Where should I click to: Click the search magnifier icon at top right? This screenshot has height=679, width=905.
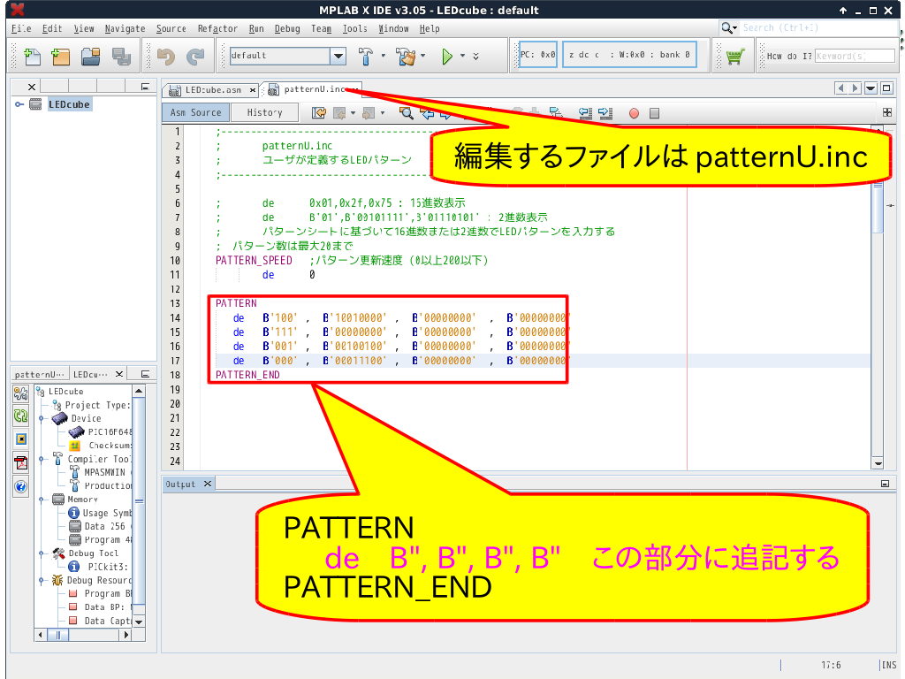(728, 27)
